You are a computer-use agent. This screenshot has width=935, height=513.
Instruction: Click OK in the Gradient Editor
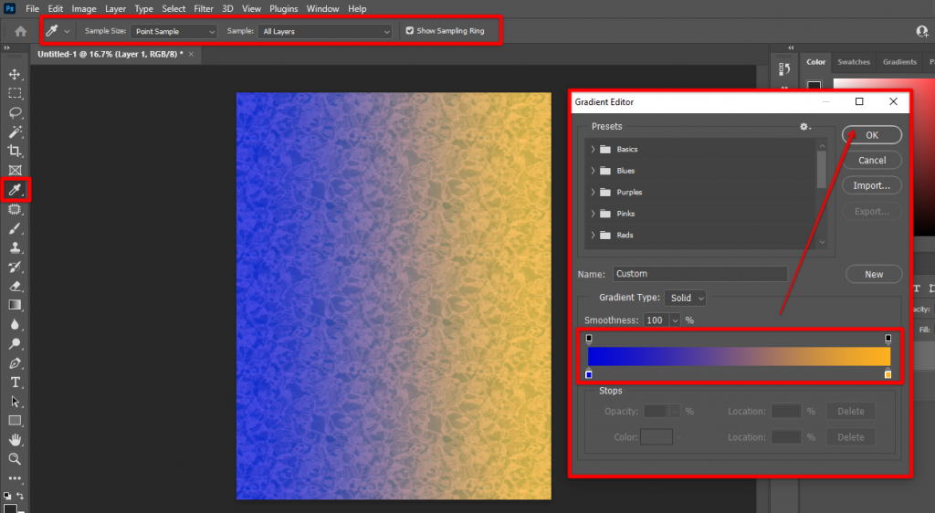point(871,135)
